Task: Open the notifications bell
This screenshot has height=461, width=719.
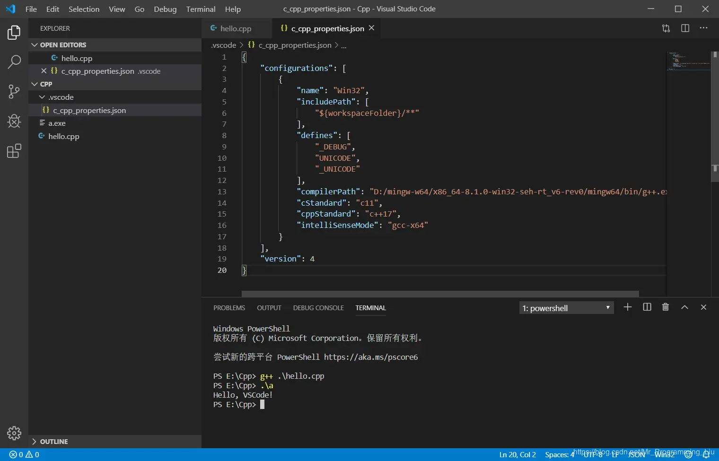Action: [706, 455]
